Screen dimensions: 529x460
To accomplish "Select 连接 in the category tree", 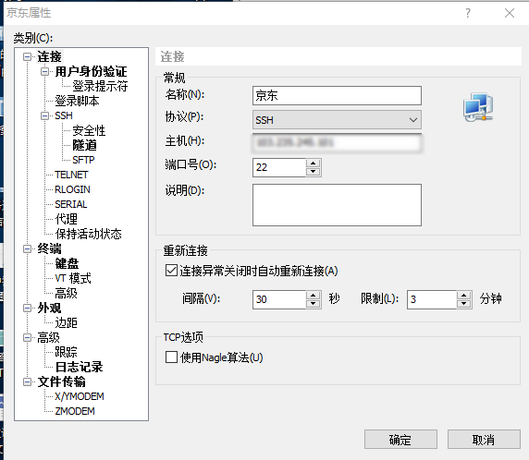I will (50, 56).
